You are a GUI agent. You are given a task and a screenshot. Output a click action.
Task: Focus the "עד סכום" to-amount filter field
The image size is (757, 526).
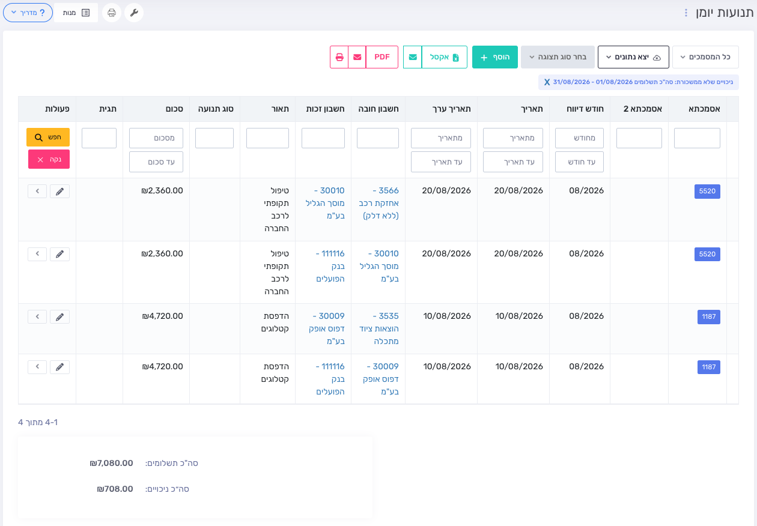click(156, 162)
